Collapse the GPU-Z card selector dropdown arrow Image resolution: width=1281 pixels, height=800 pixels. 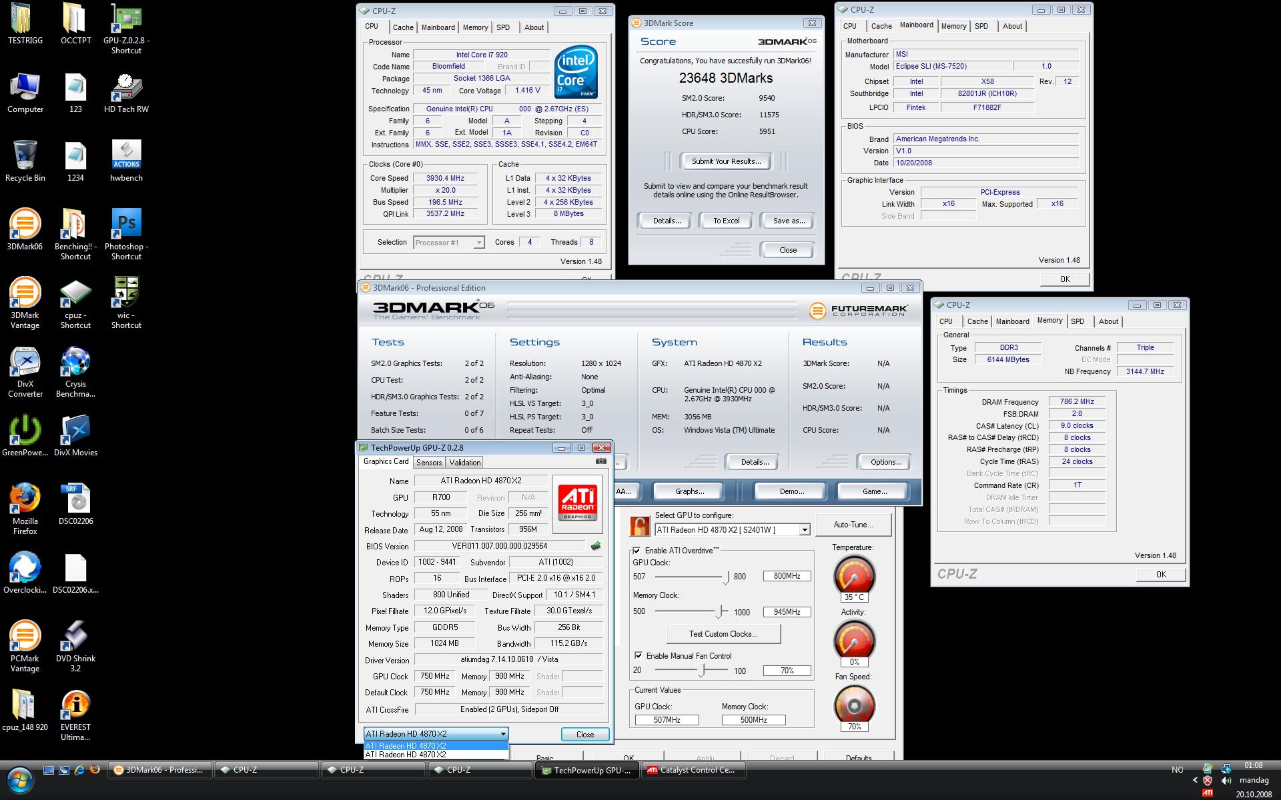coord(503,734)
